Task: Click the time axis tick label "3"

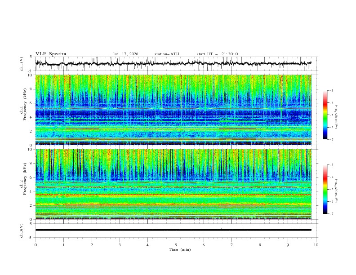Action: click(120, 245)
